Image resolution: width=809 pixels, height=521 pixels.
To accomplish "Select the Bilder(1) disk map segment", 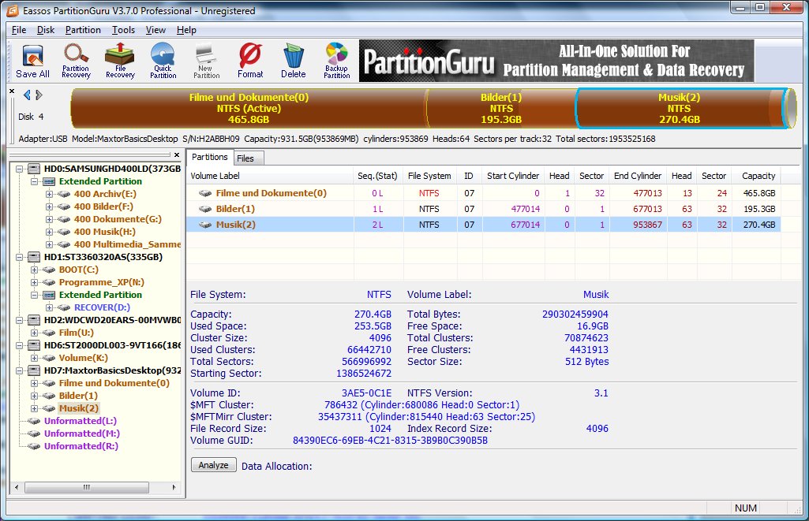I will [x=501, y=108].
